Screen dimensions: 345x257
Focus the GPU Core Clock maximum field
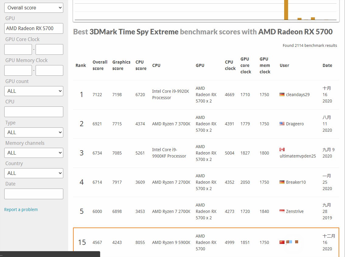(49, 50)
